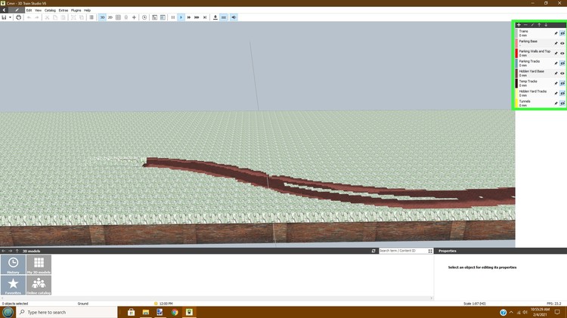This screenshot has height=318, width=567.
Task: Remove layer with the minus icon
Action: 525,25
